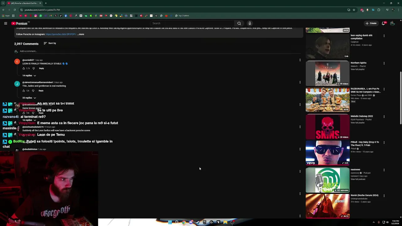Viewport: 402px width, 226px height.
Task: Expand 33 replies thread
Action: tap(29, 98)
